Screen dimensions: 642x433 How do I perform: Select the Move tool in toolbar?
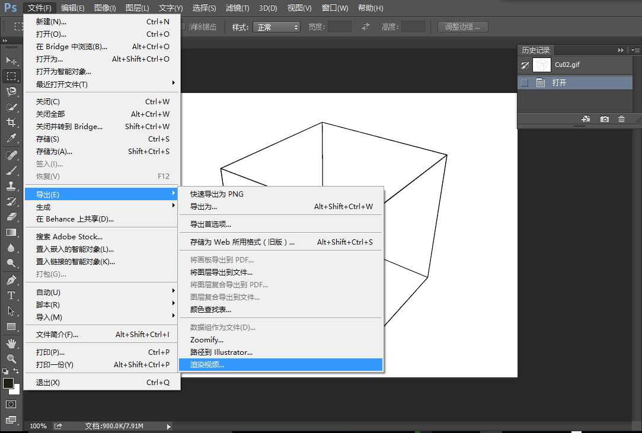click(x=11, y=60)
